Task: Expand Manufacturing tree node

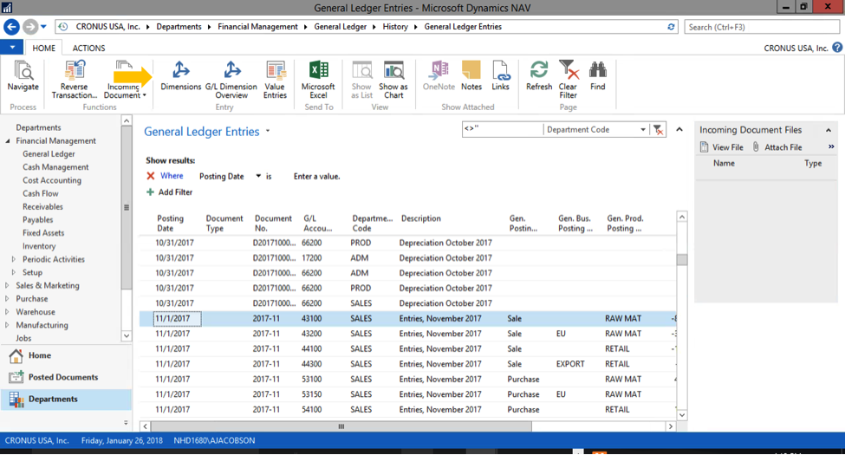Action: point(7,325)
